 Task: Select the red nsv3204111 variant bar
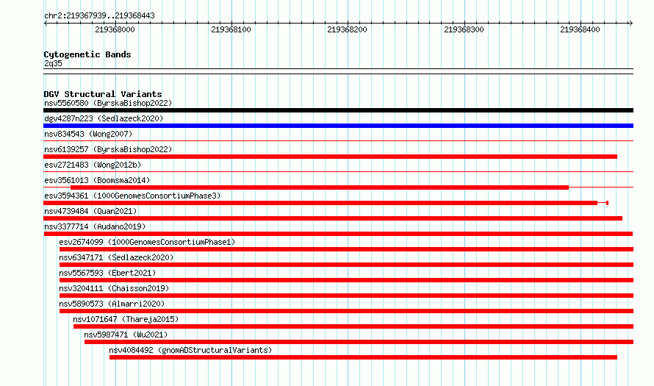coord(346,296)
